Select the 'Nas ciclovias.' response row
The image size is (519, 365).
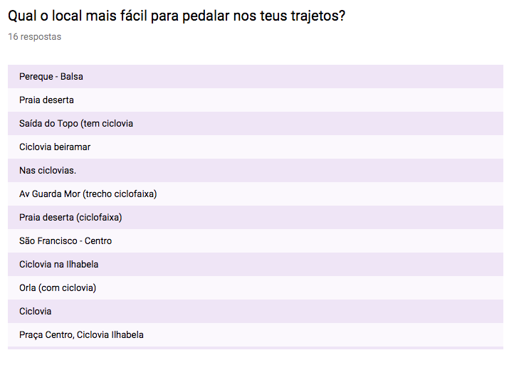point(255,171)
